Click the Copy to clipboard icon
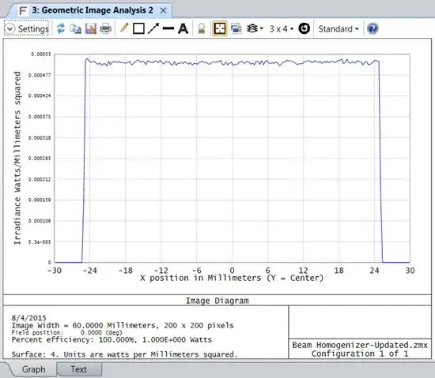 (x=75, y=28)
